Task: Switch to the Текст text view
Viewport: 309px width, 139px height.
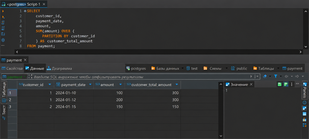Action: click(4, 112)
